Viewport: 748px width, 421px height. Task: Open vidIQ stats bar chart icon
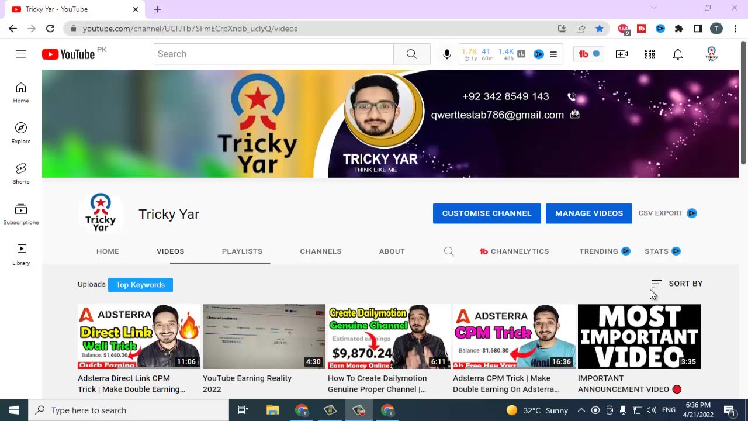coord(521,54)
